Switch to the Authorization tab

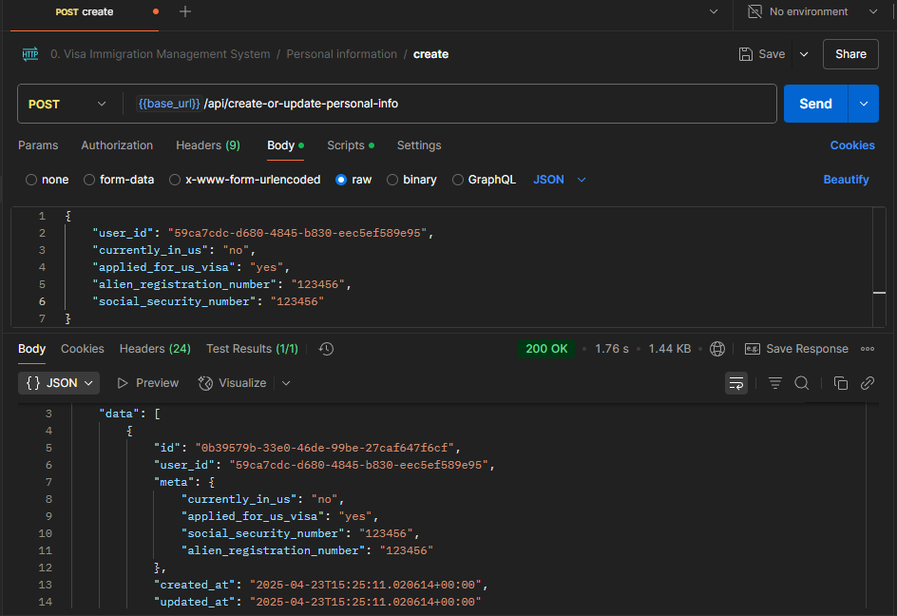117,145
